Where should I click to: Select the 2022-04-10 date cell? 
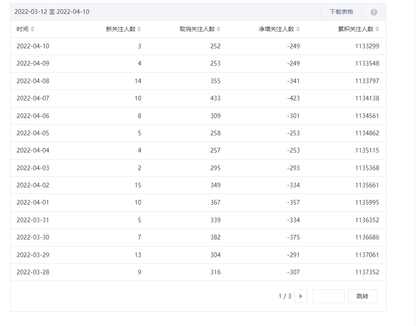pos(33,46)
